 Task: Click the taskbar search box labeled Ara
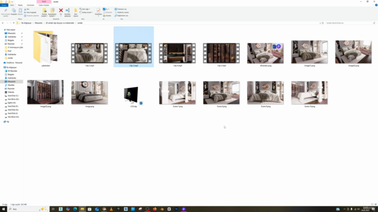[x=28, y=209]
